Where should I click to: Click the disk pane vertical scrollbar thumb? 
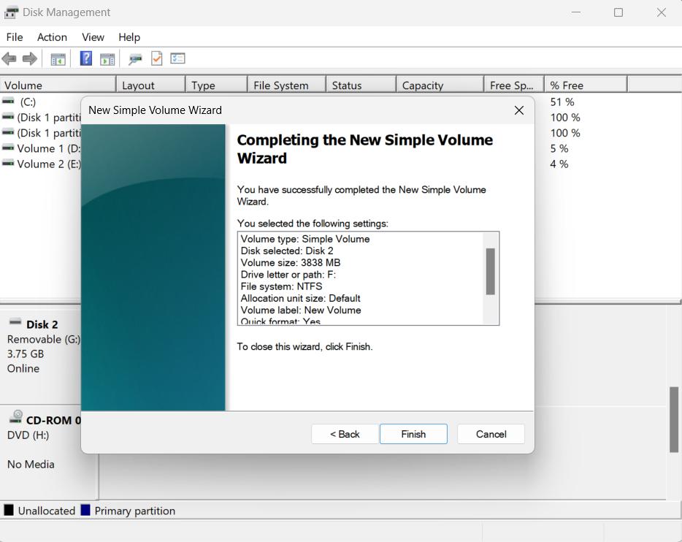click(x=674, y=419)
